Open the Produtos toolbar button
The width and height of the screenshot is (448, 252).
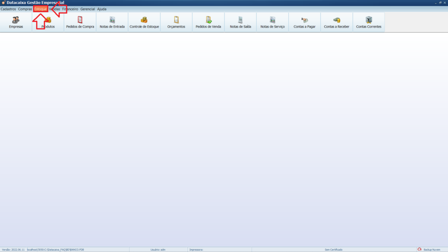(x=48, y=23)
